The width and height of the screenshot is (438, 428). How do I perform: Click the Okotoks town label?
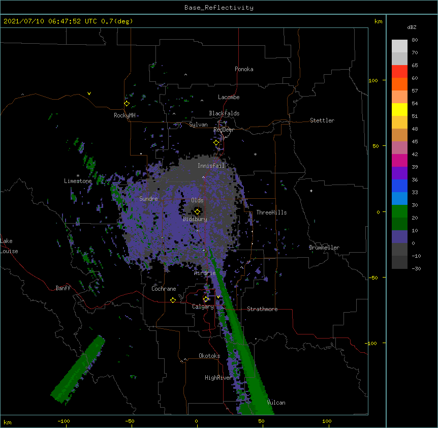coord(209,356)
